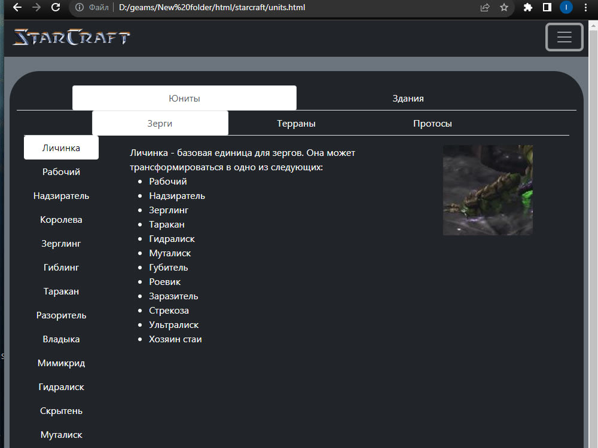Click Надзиратель in the bulleted list
598x448 pixels.
[177, 196]
